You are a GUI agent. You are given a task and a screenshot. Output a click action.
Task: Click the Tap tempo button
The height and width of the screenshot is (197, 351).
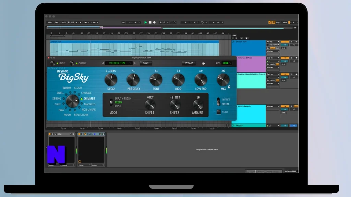tap(57, 22)
